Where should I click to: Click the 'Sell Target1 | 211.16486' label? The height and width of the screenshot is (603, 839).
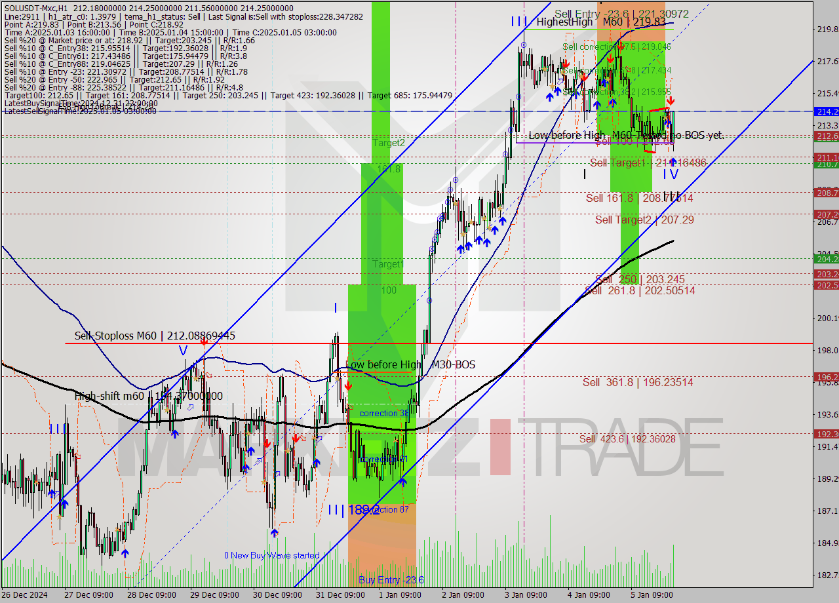pyautogui.click(x=648, y=163)
